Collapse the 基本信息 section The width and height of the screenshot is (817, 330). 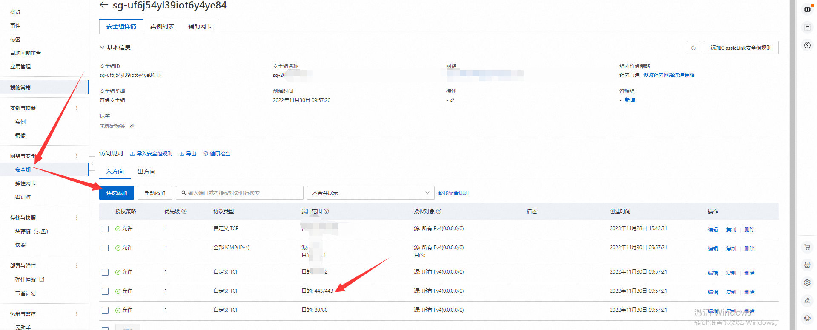102,48
